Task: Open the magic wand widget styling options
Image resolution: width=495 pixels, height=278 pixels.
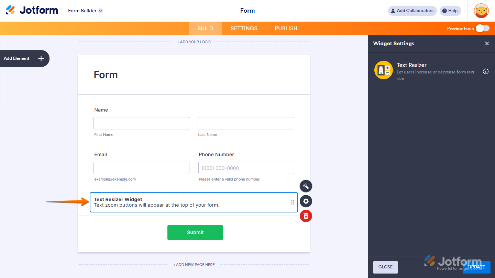Action: (306, 186)
